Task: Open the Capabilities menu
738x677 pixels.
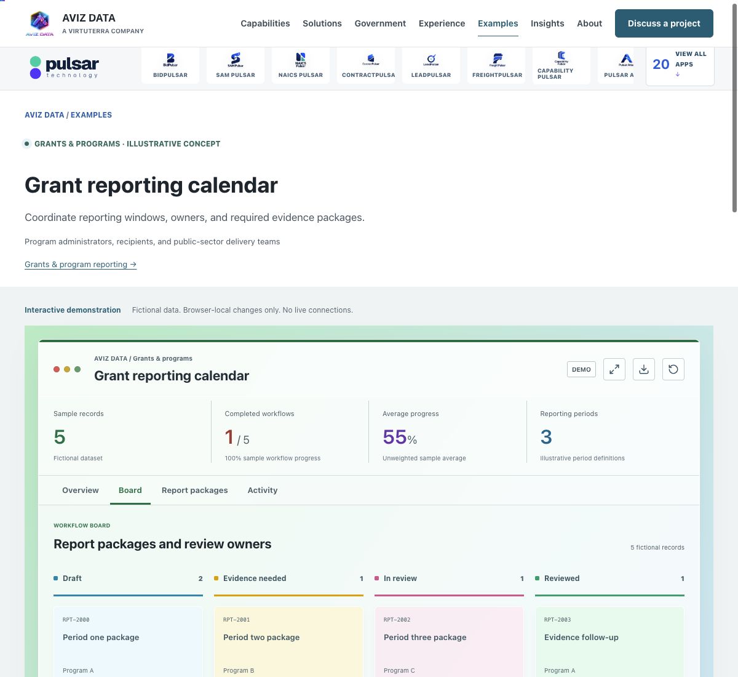Action: (x=265, y=23)
